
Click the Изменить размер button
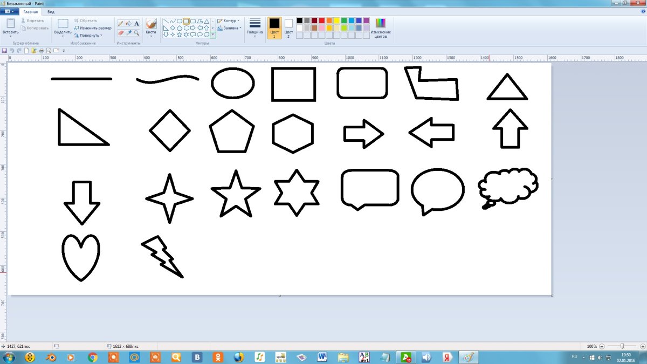[x=93, y=28]
